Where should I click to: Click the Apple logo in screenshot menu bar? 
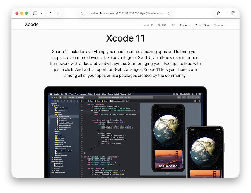pyautogui.click(x=51, y=94)
